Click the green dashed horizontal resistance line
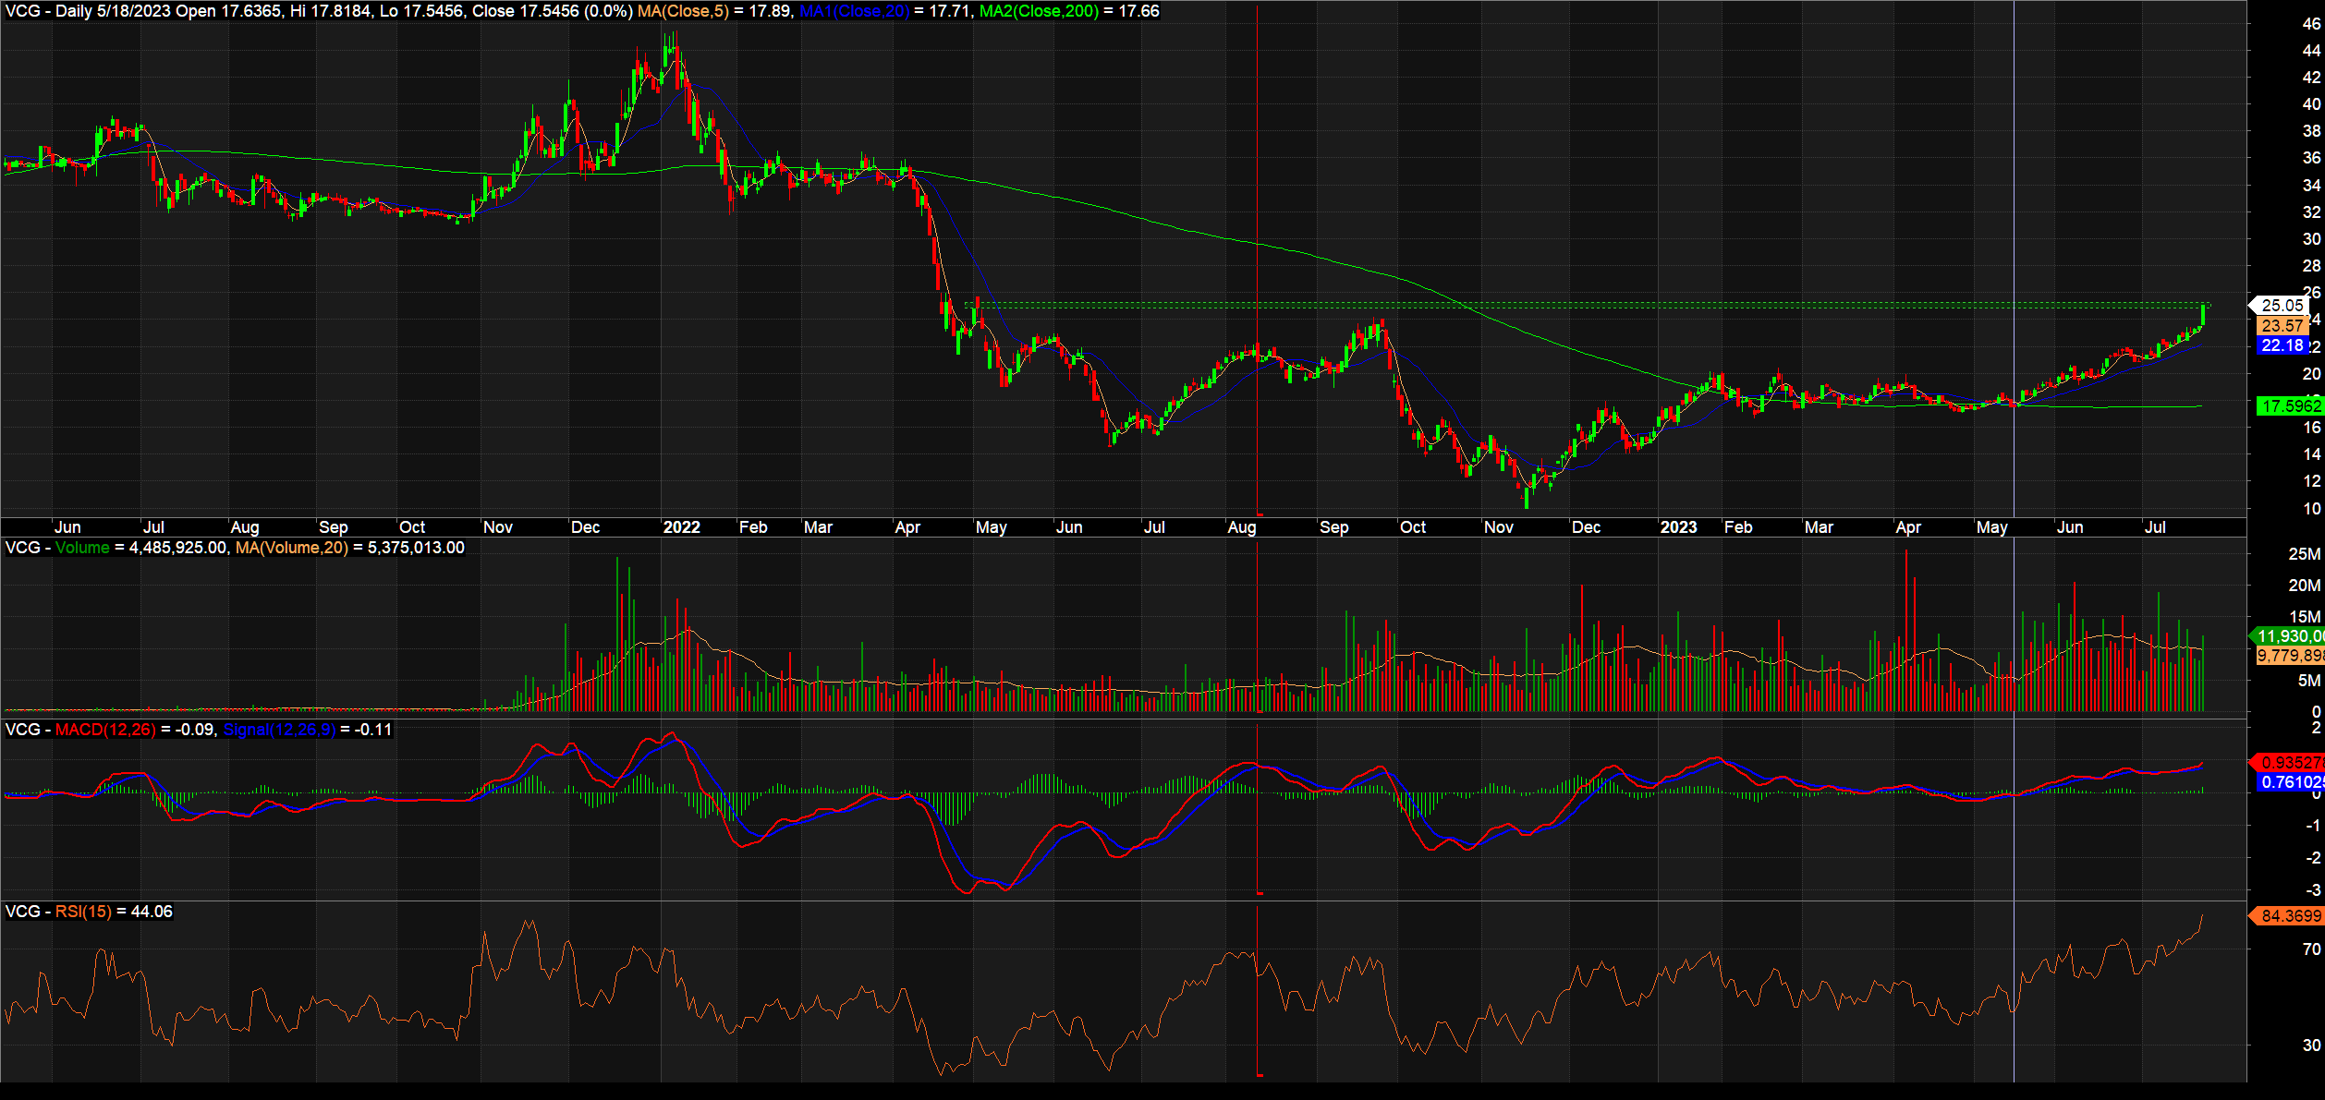Screen dimensions: 2325x1100 click(x=1571, y=304)
